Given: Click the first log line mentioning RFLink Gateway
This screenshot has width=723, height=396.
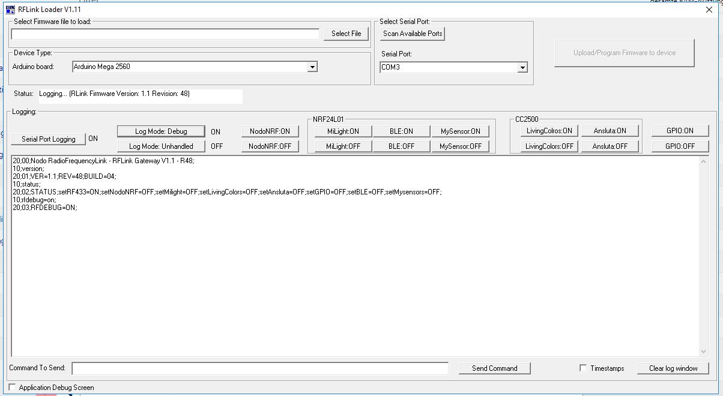Looking at the screenshot, I should coord(103,161).
